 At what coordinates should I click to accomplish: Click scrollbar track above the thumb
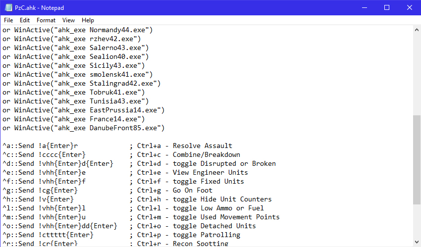click(417, 75)
